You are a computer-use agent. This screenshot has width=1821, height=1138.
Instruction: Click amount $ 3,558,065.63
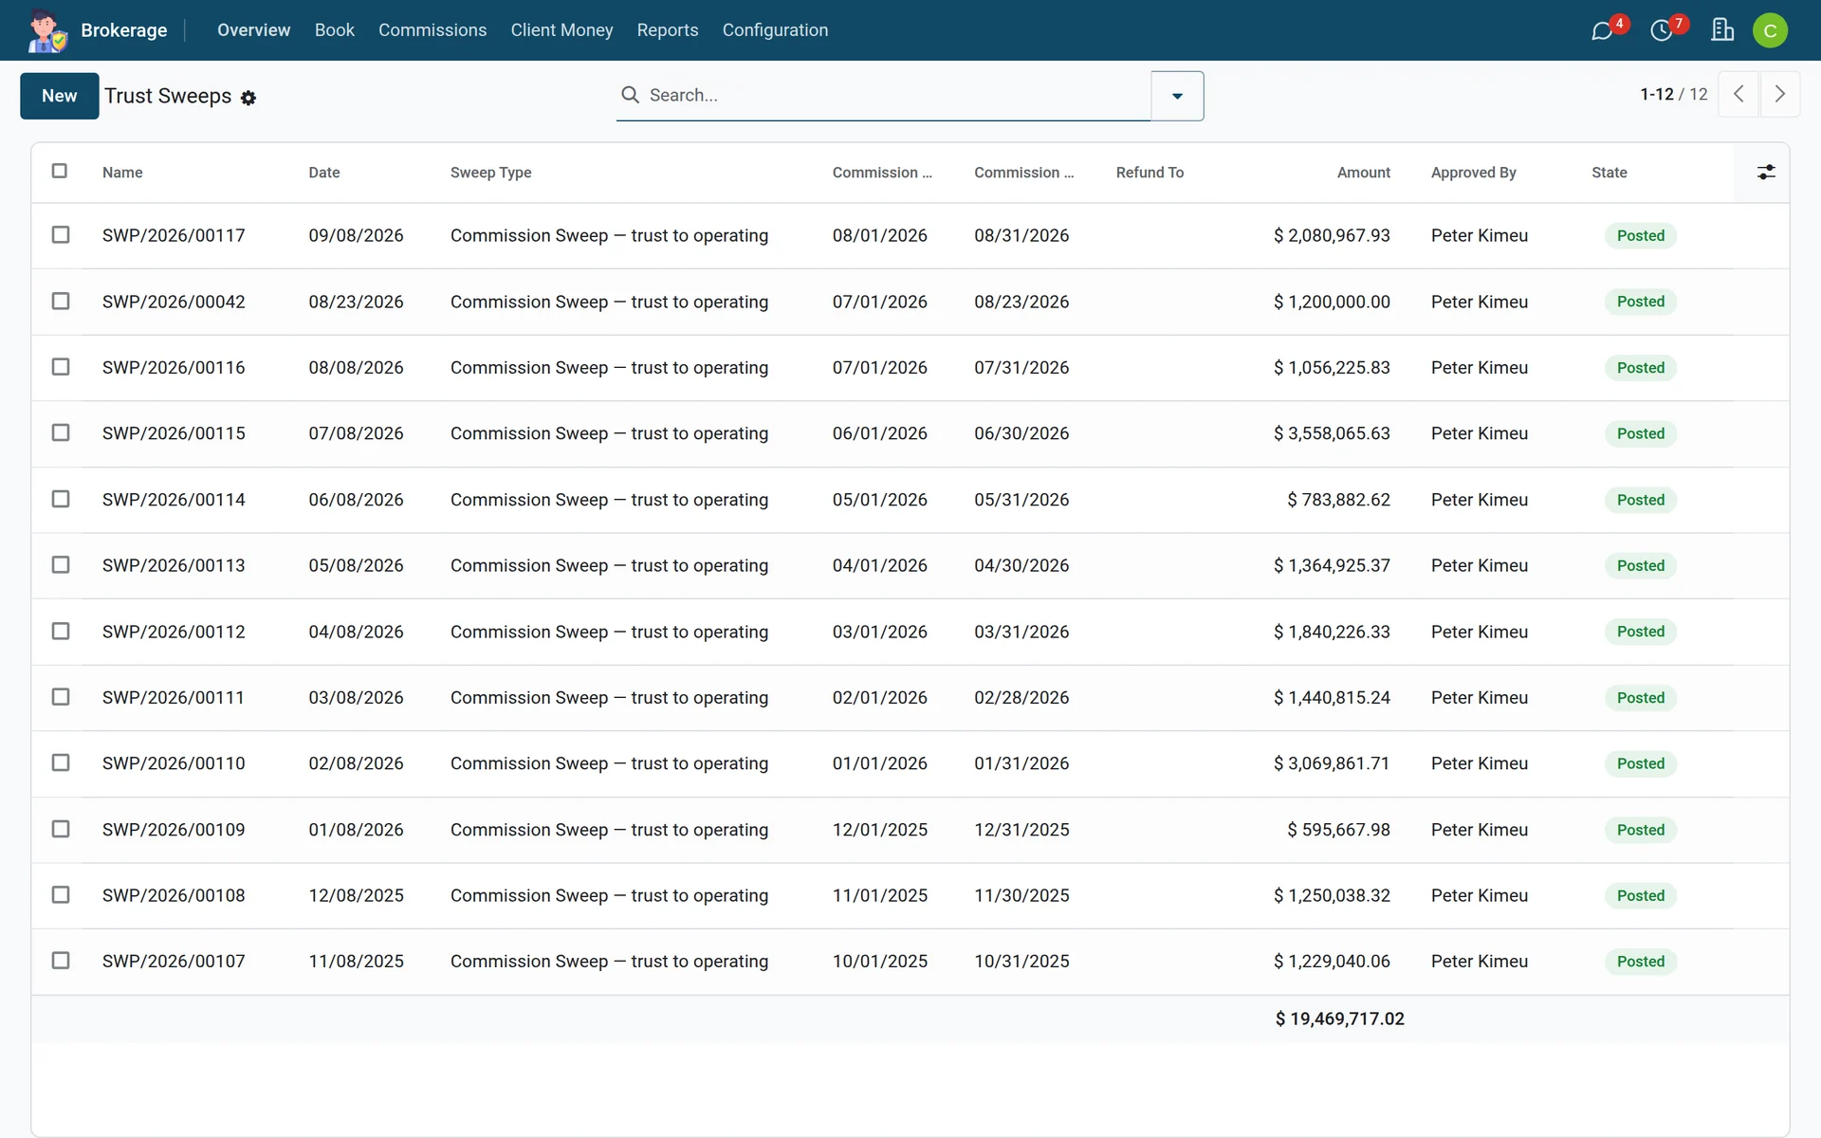pos(1332,433)
